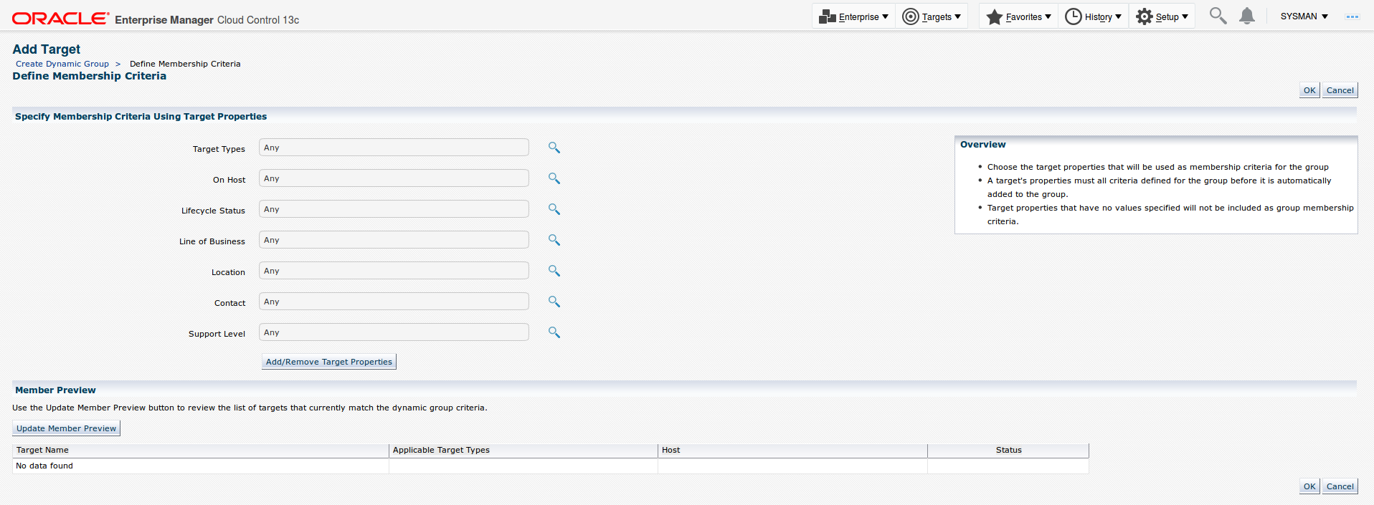Click the Support Level search icon
Viewport: 1374px width, 505px height.
point(554,332)
